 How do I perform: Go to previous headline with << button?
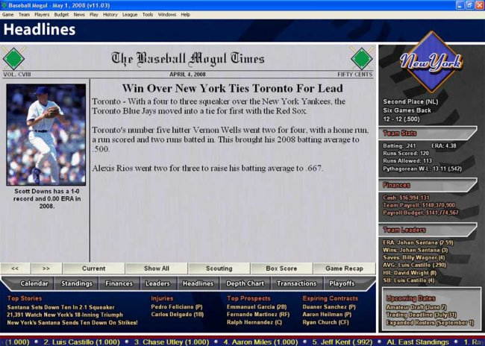pos(15,268)
